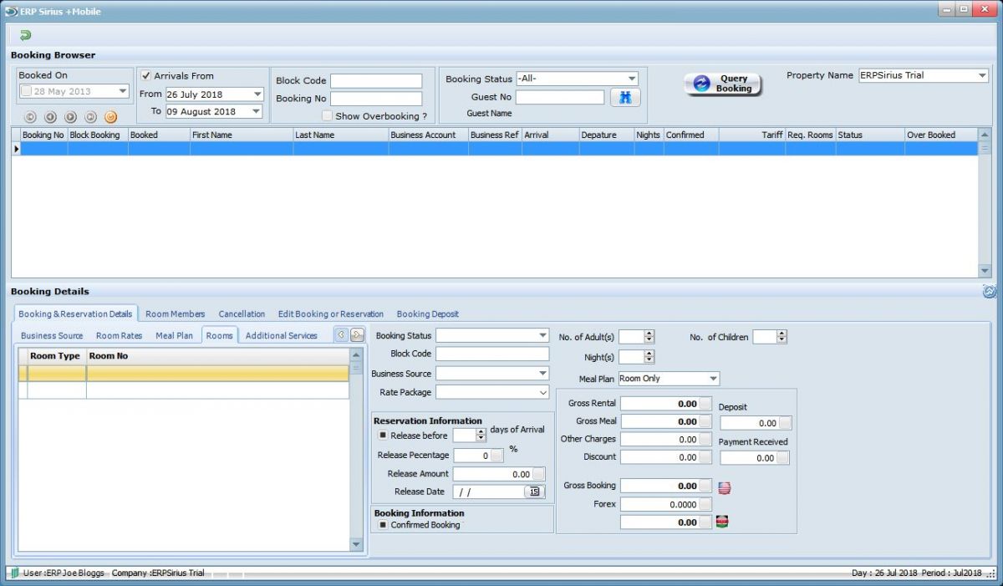Viewport: 1003px width, 586px height.
Task: Click the Guest No input field
Action: pos(560,97)
